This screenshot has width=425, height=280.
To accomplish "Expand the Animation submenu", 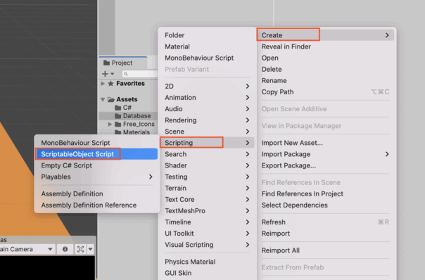I will coord(207,98).
